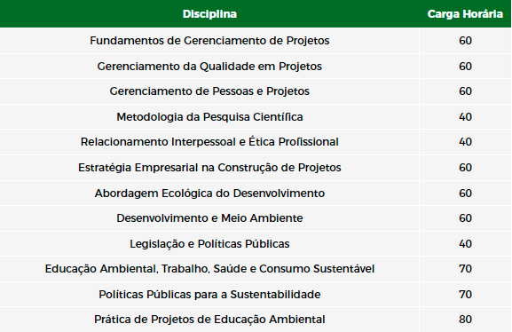The height and width of the screenshot is (332, 512).
Task: Click 70 hours for Políticas Públicas Sustentabilidade
Action: click(x=465, y=295)
